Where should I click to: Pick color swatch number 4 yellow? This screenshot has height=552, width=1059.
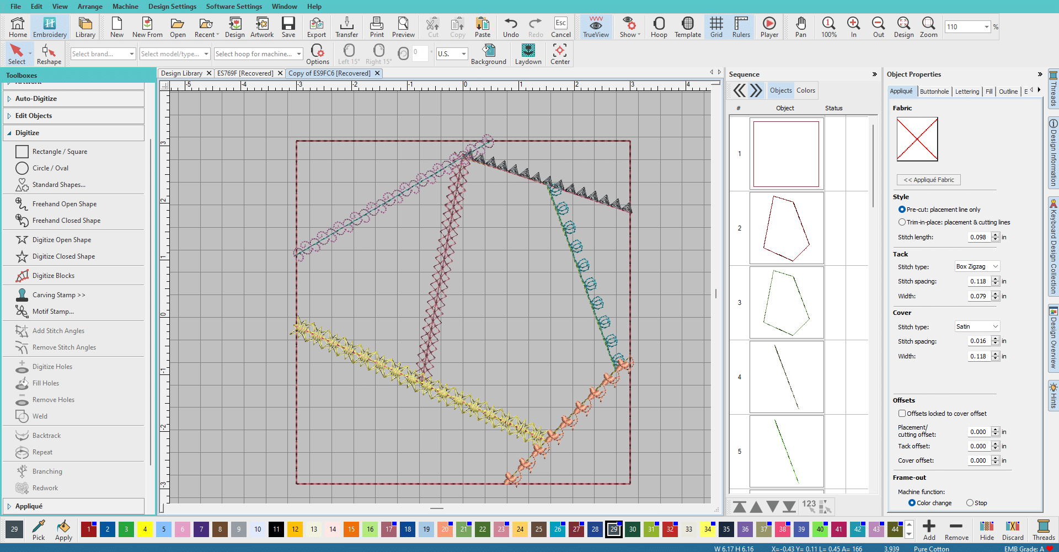pos(145,529)
